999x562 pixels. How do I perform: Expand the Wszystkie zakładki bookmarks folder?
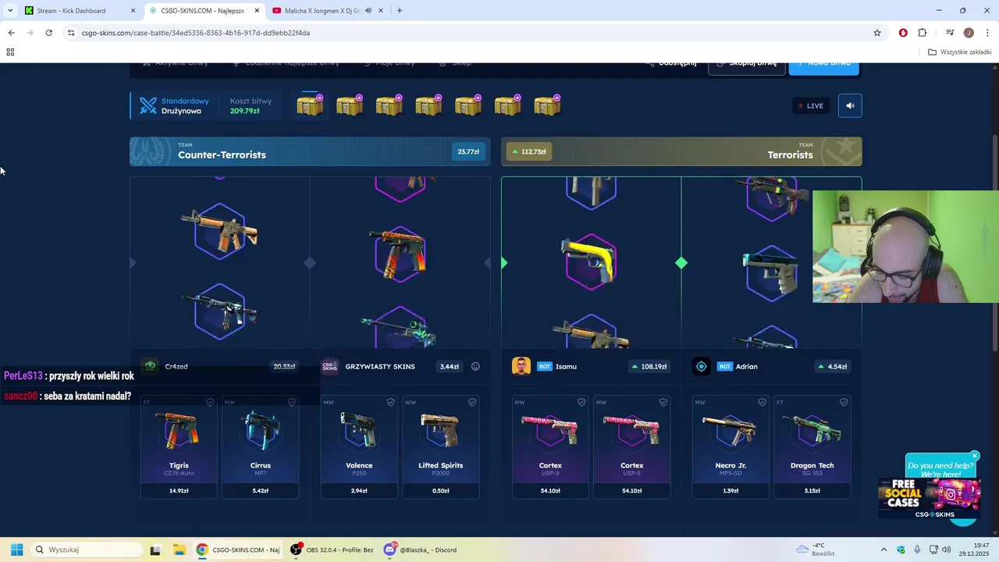tap(960, 52)
